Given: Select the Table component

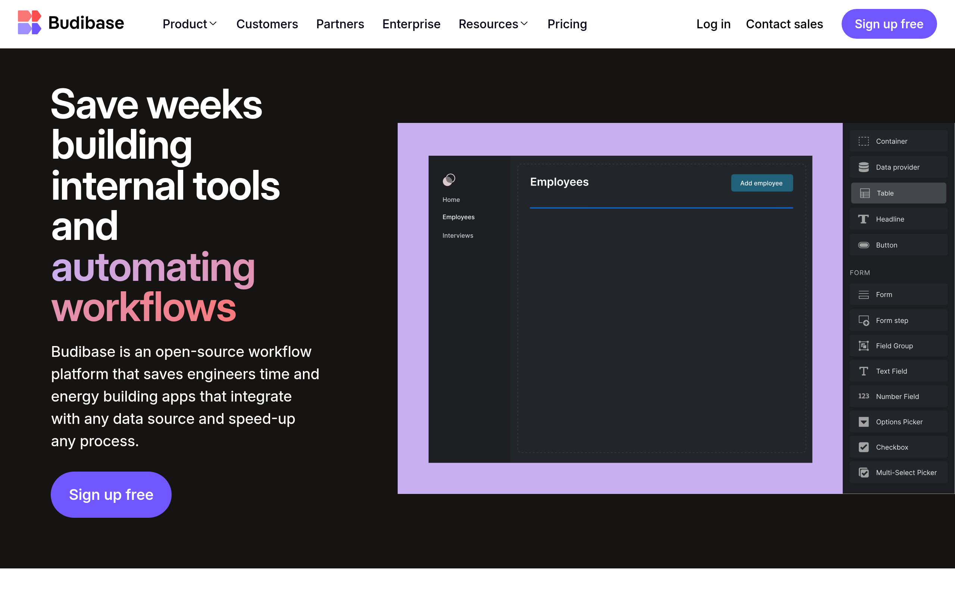Looking at the screenshot, I should [x=899, y=193].
